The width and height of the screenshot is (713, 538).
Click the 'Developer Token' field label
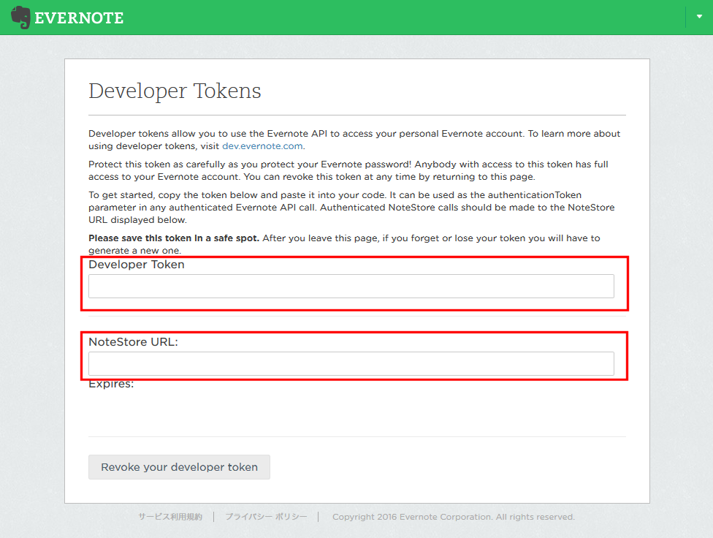pos(137,265)
